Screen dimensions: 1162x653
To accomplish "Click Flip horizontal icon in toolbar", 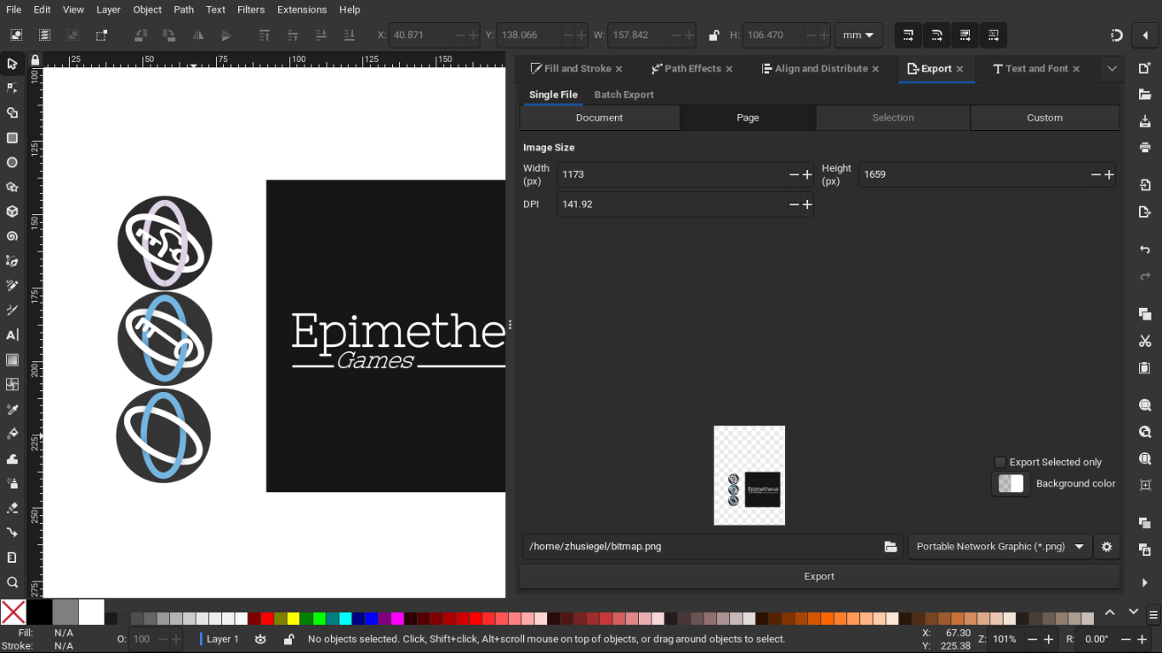I will point(197,35).
